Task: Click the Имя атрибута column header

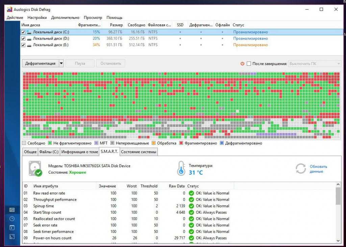Action: click(x=64, y=186)
